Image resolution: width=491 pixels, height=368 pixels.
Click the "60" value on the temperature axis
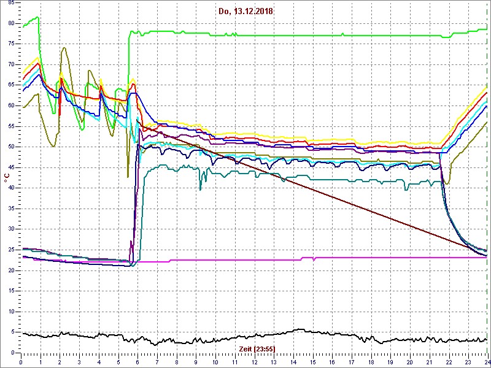pos(11,105)
